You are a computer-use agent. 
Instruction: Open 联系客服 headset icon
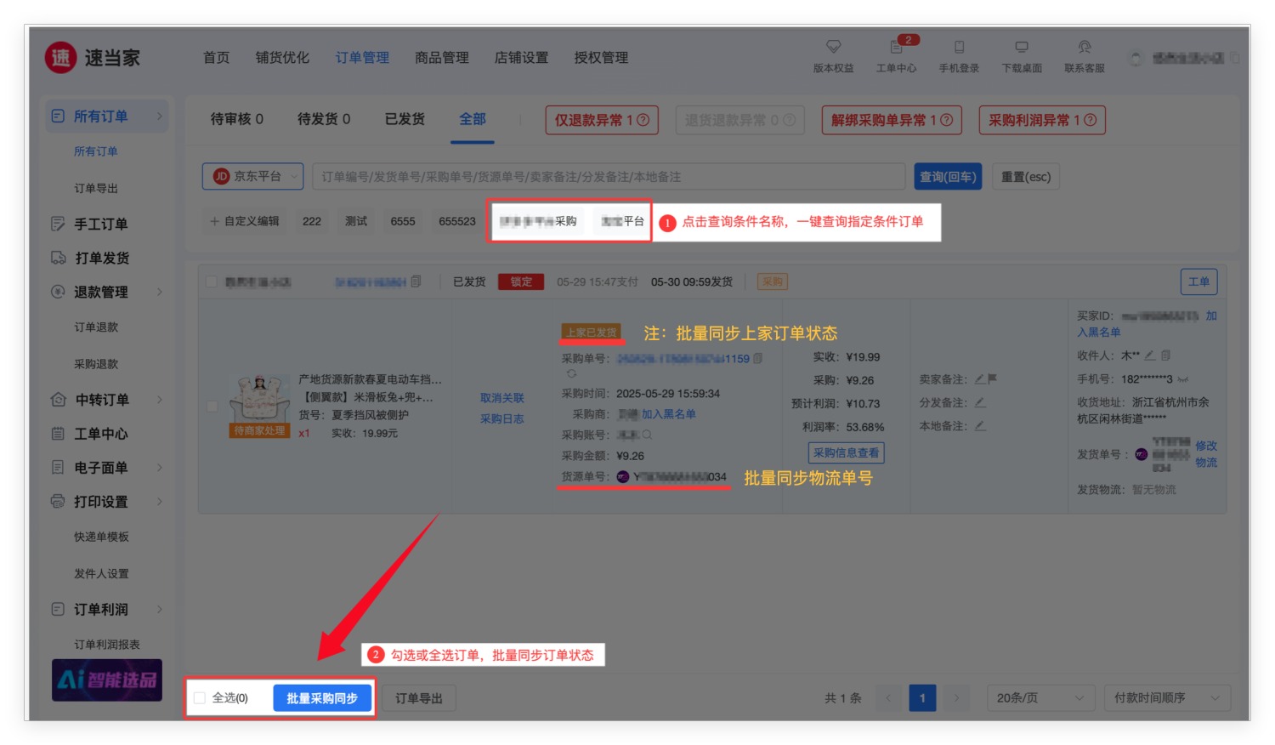coord(1085,47)
